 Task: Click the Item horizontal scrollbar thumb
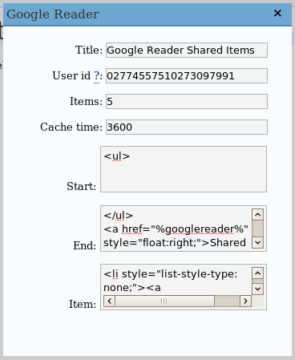(x=164, y=301)
